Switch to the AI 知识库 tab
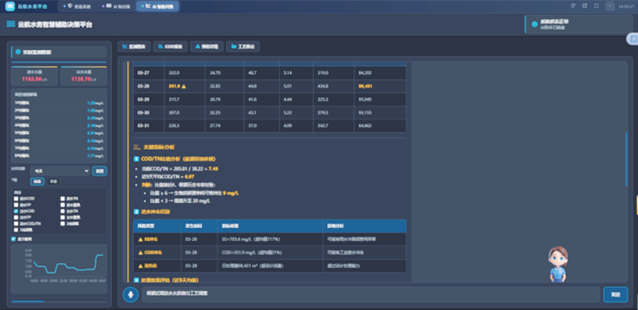 tap(116, 6)
